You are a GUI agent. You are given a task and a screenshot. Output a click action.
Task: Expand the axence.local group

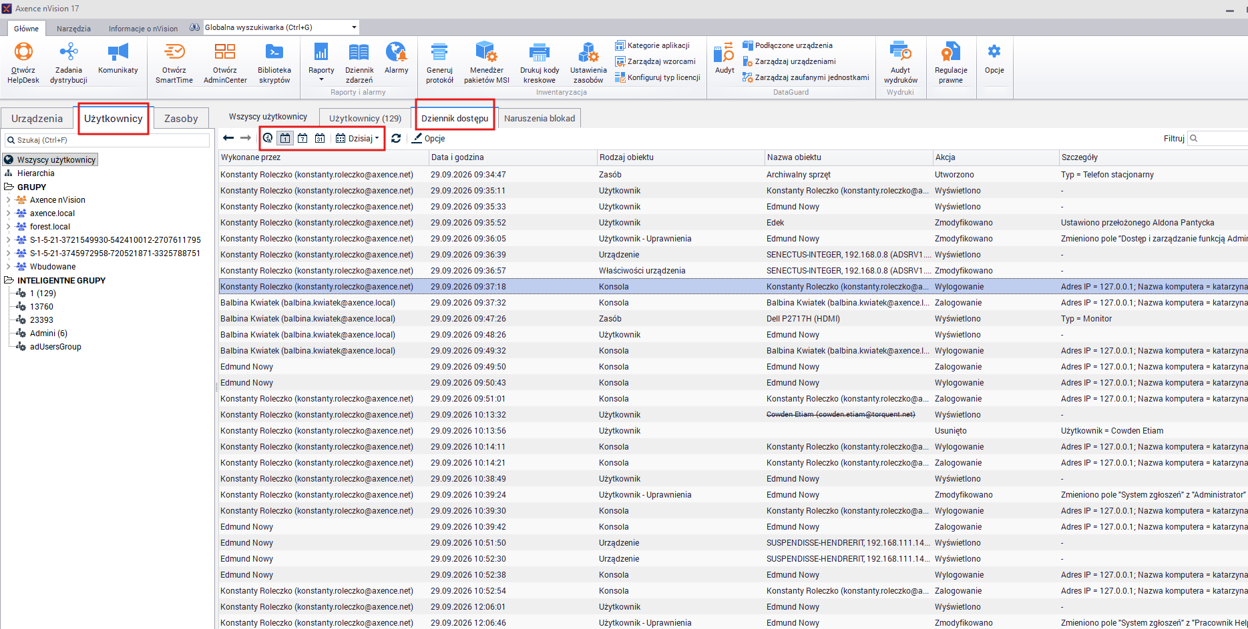(x=8, y=213)
